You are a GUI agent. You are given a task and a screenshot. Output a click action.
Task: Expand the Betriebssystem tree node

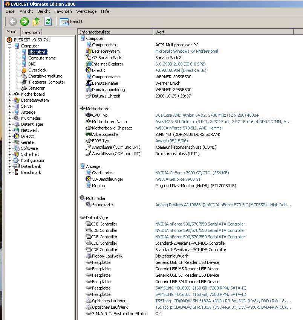tap(9, 100)
